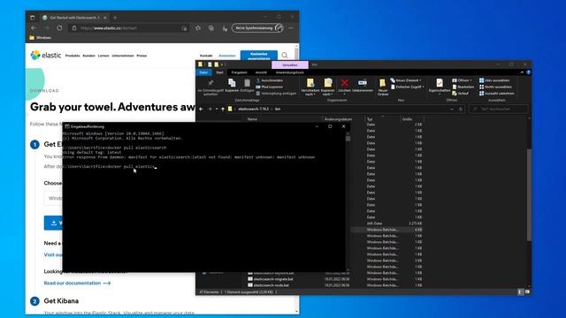The image size is (566, 318).
Task: Open Edge collections icon
Action: (x=211, y=28)
